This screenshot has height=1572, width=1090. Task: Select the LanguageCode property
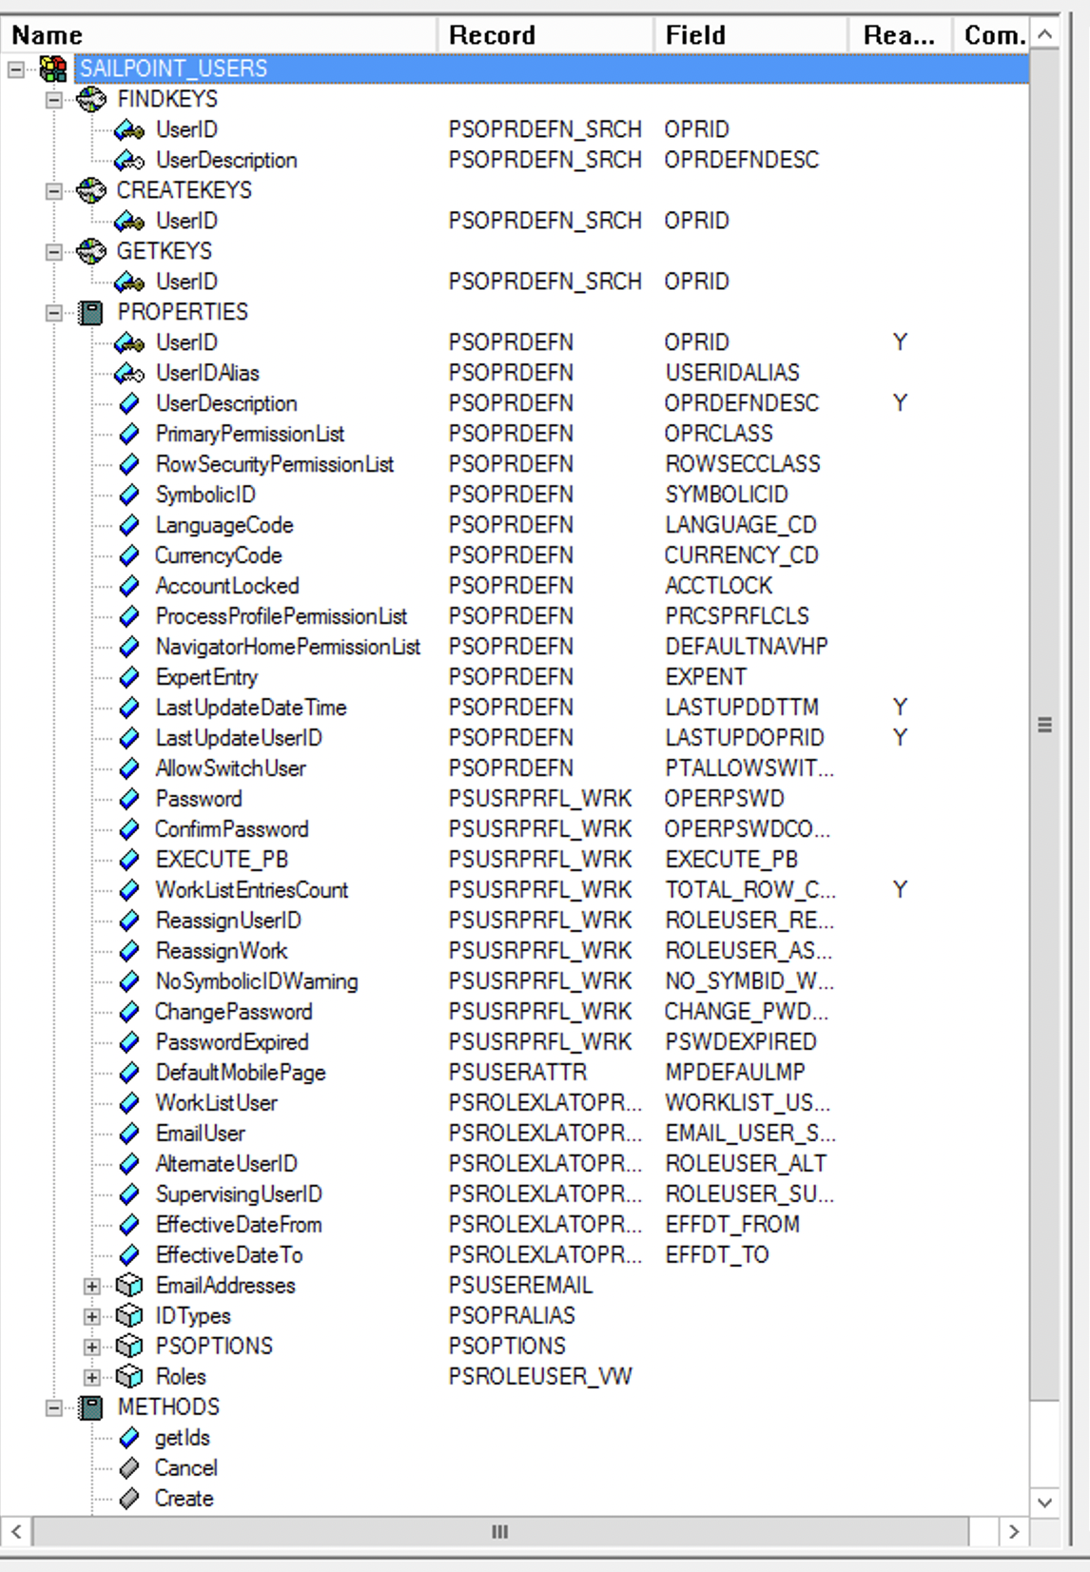pyautogui.click(x=224, y=525)
